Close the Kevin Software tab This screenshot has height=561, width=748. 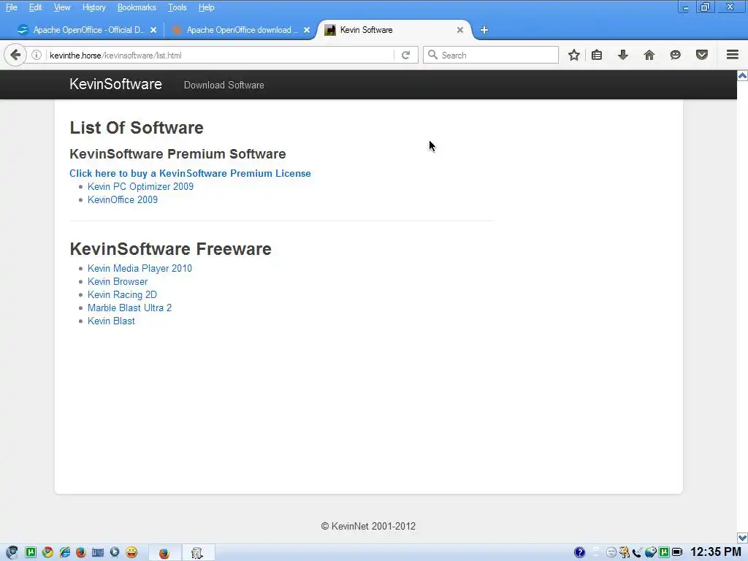point(460,29)
